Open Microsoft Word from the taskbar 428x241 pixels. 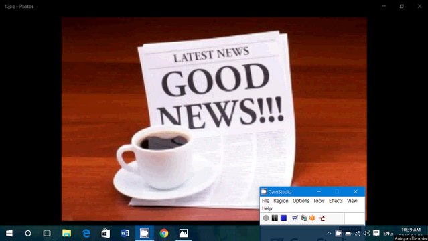(125, 233)
